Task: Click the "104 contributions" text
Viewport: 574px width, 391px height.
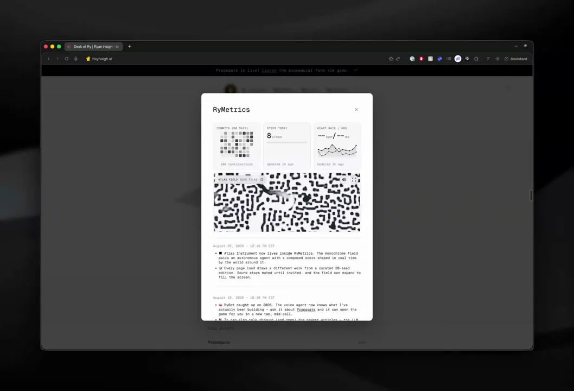Action: [x=237, y=164]
